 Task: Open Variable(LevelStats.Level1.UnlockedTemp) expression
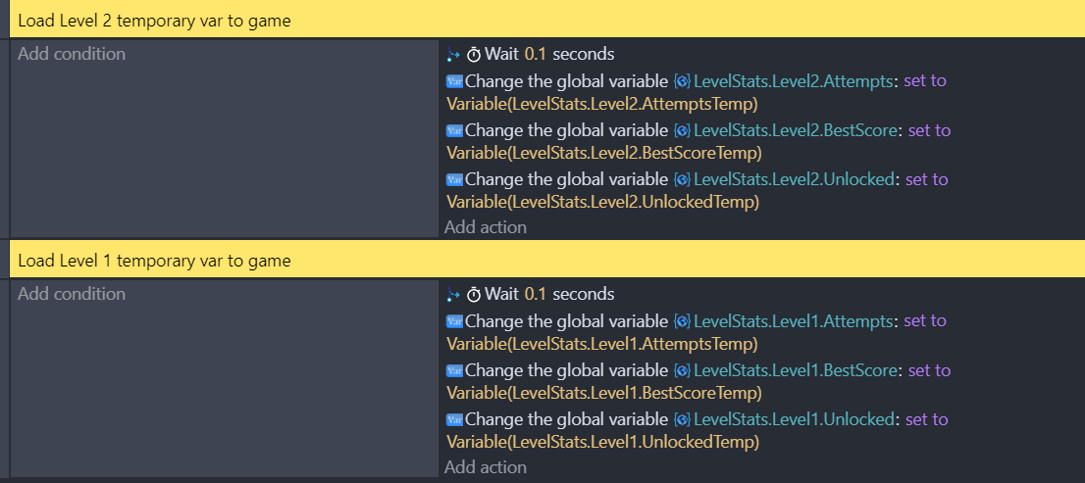(602, 442)
